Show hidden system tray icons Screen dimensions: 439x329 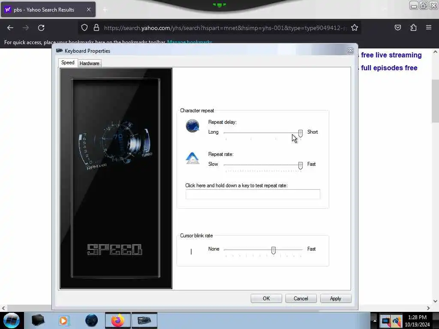click(x=375, y=320)
